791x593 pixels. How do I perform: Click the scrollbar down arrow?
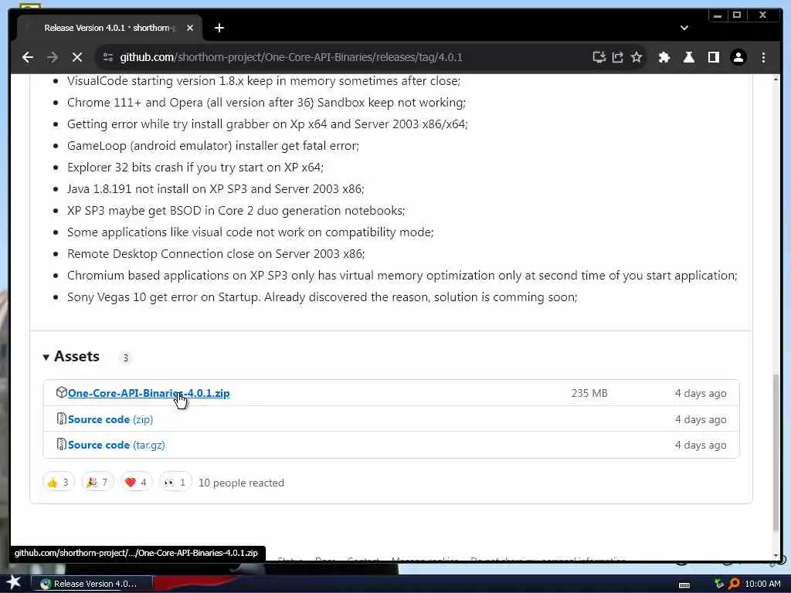(x=776, y=555)
